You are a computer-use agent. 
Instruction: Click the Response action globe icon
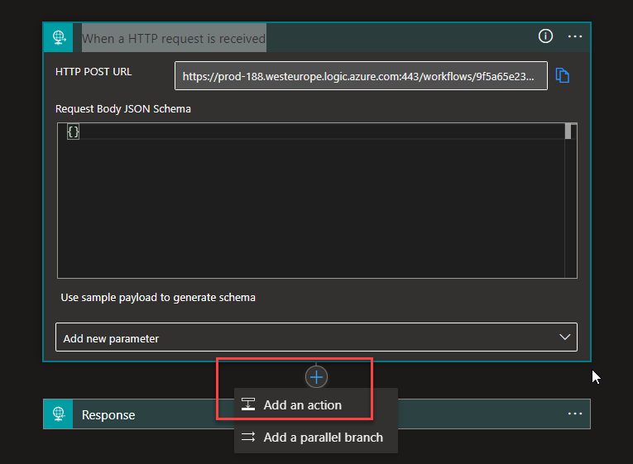59,414
